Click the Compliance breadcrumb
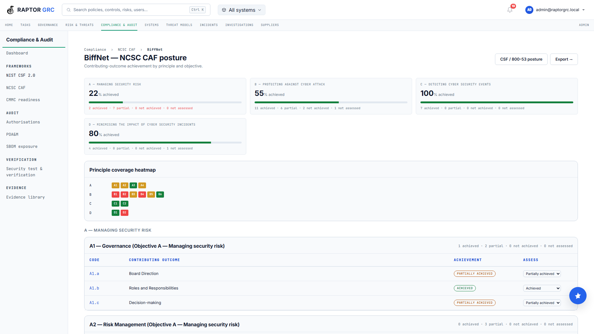Image resolution: width=594 pixels, height=334 pixels. (x=95, y=49)
